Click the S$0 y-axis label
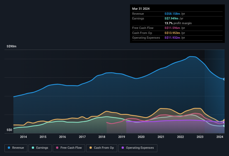Image resolution: width=229 pixels, height=156 pixels. (x=9, y=130)
